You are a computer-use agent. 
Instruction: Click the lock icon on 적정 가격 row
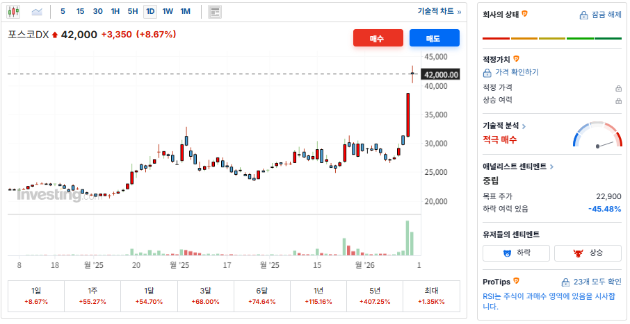coord(617,88)
